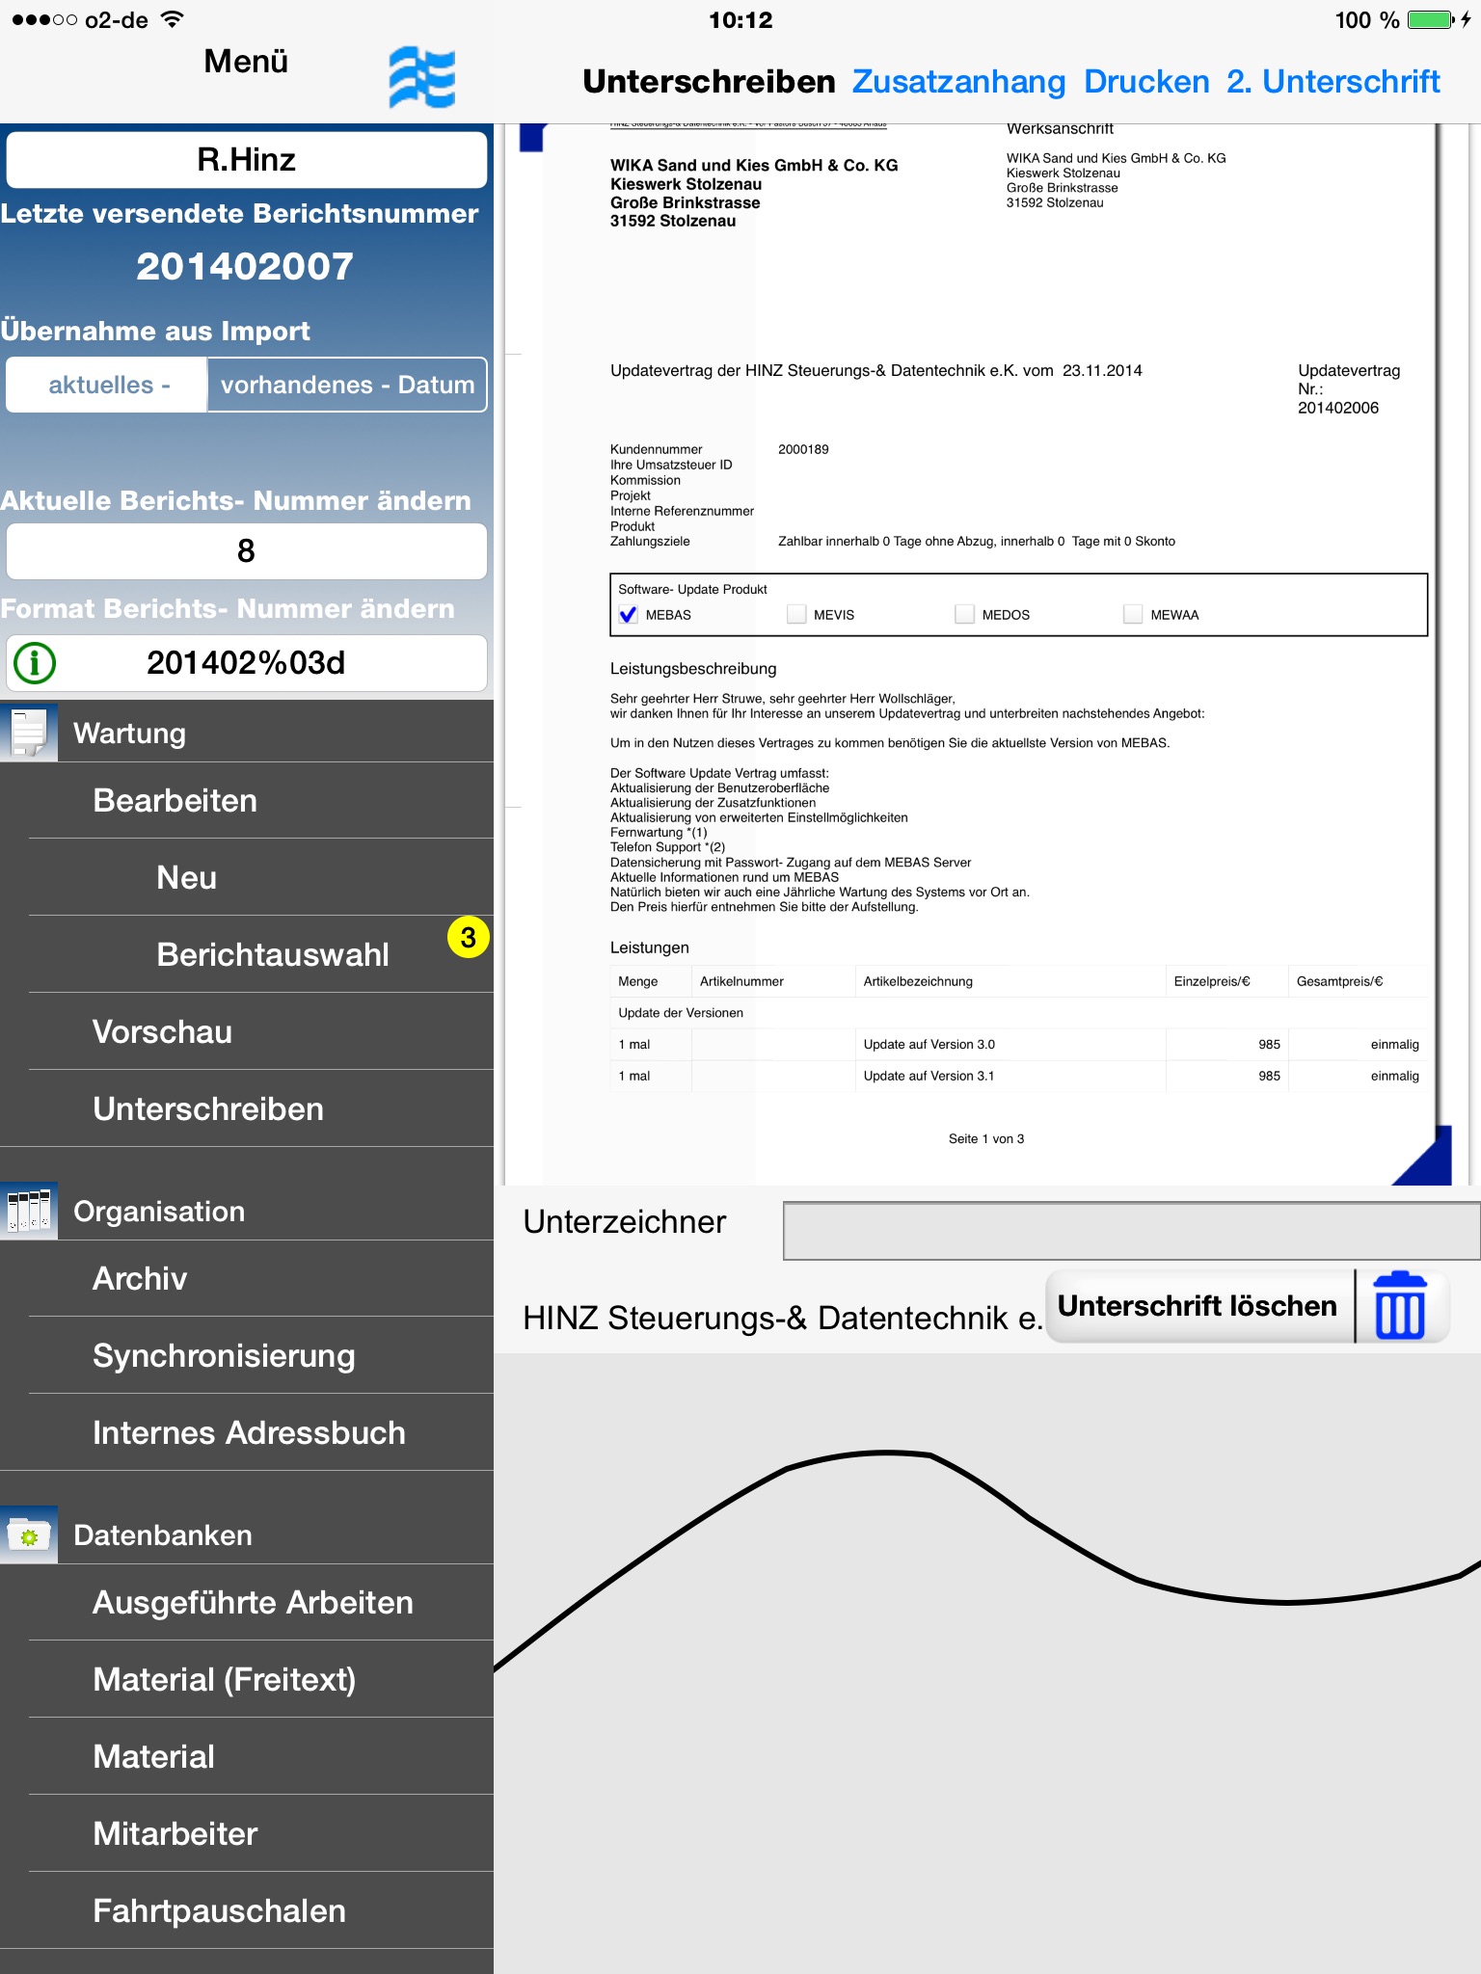Screen dimensions: 1481x1974
Task: Tap the Datenbanken folder icon
Action: pyautogui.click(x=29, y=1534)
